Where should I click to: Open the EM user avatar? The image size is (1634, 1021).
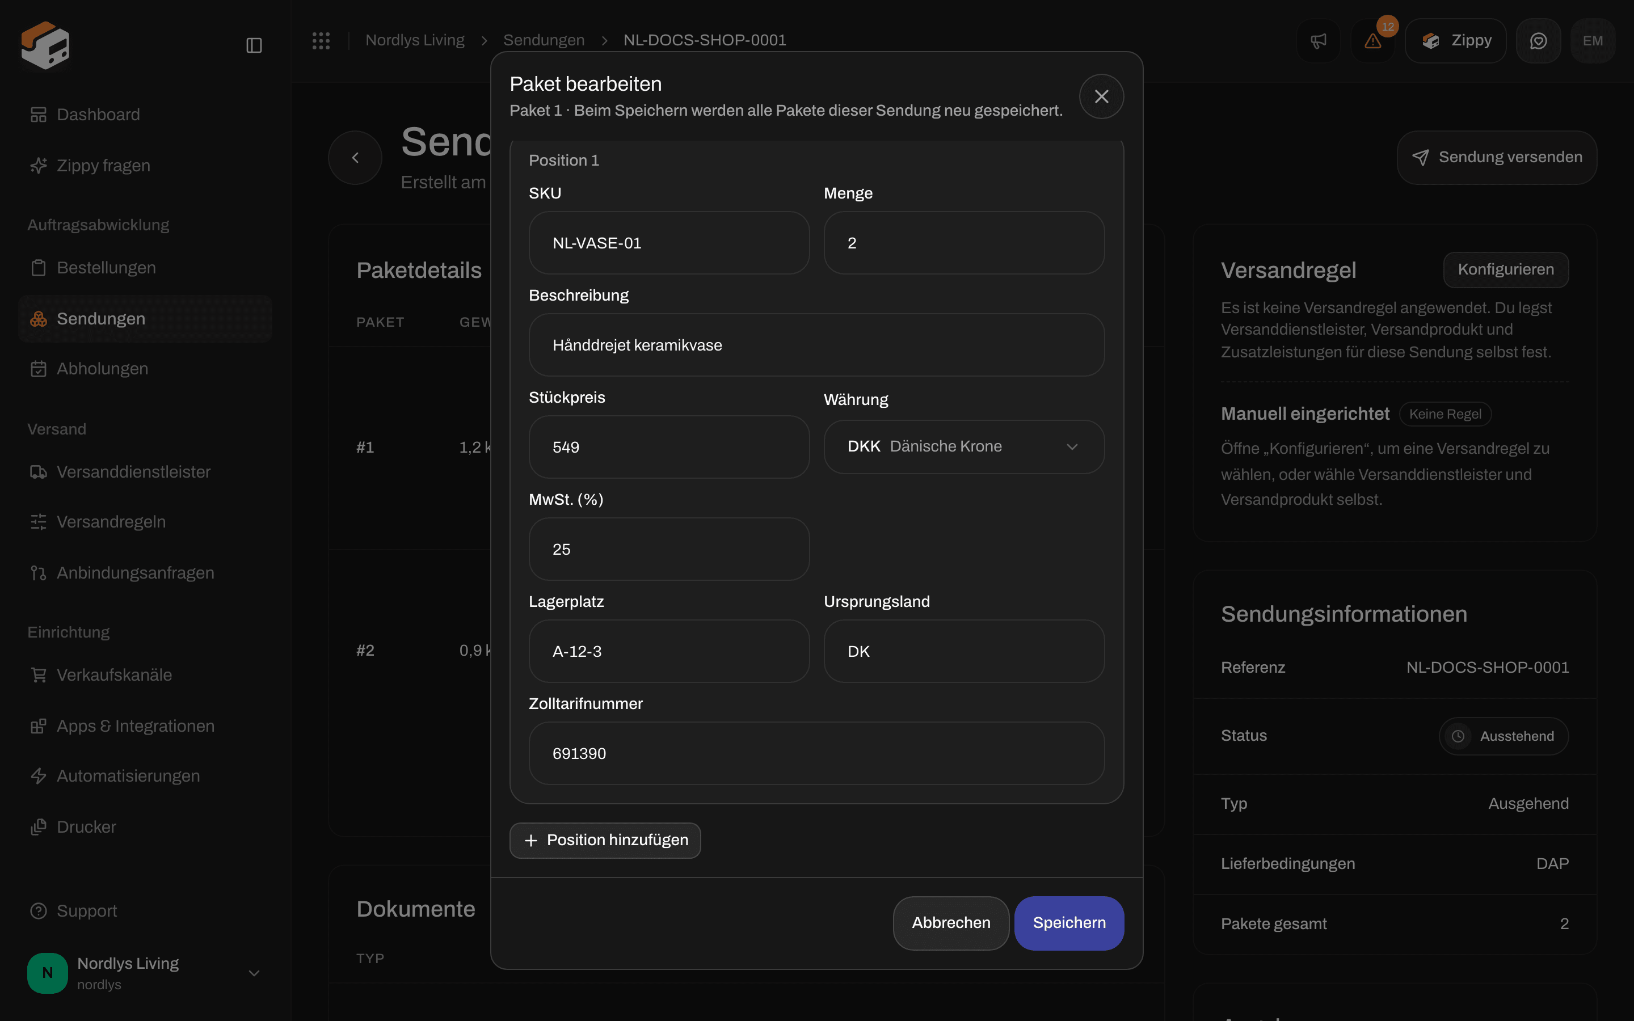pyautogui.click(x=1593, y=40)
